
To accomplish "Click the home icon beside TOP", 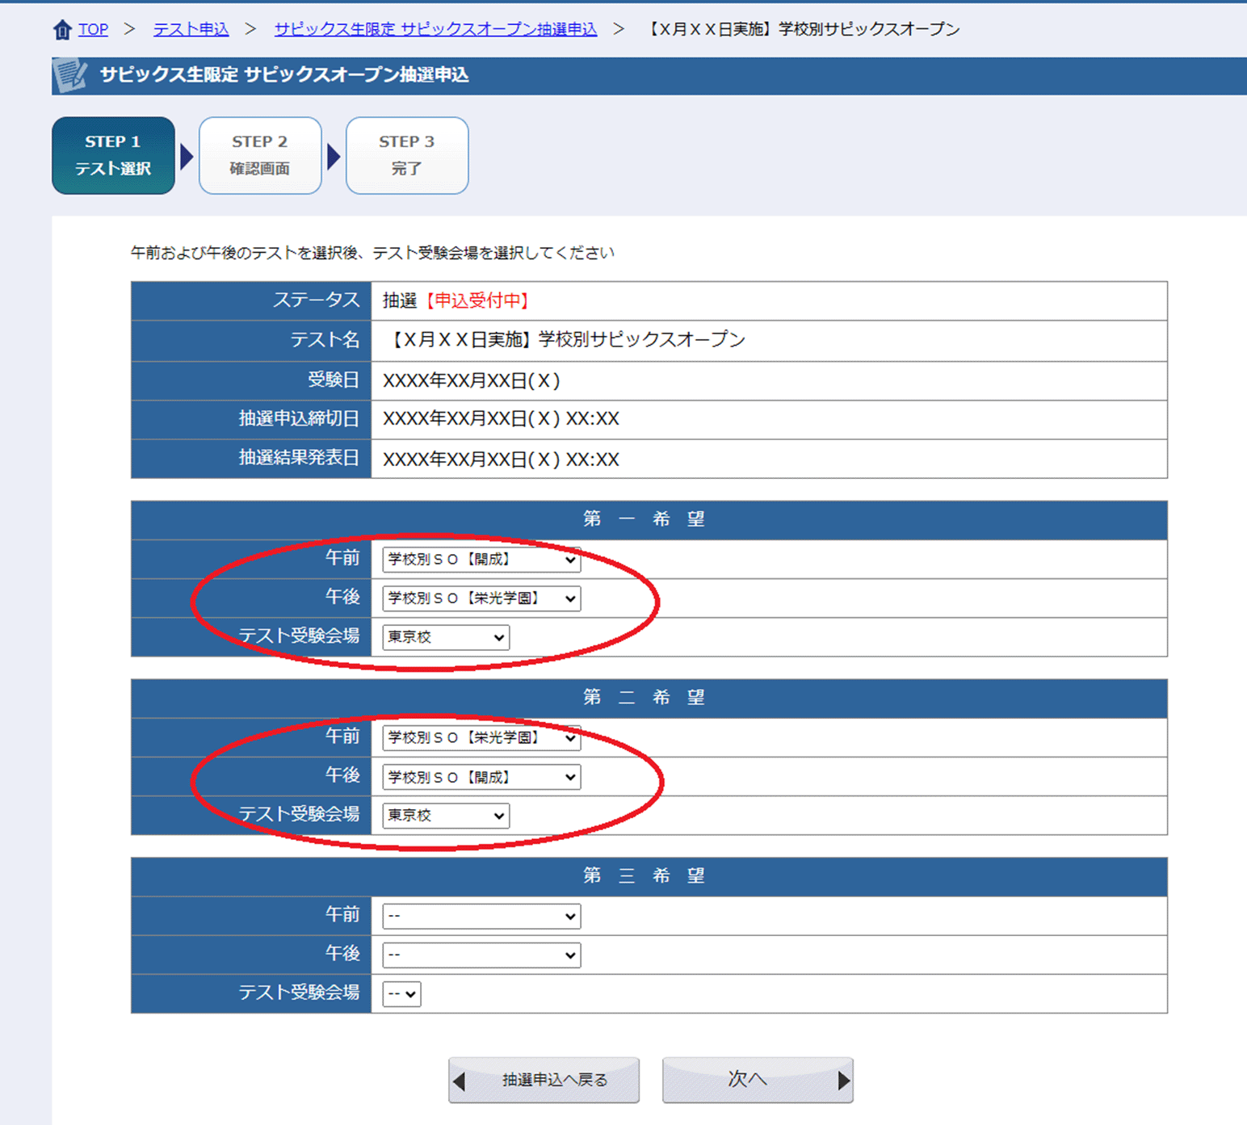I will click(62, 31).
